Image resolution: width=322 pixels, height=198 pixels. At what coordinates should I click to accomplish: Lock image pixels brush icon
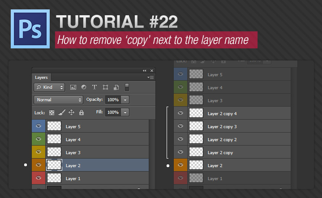(x=61, y=112)
